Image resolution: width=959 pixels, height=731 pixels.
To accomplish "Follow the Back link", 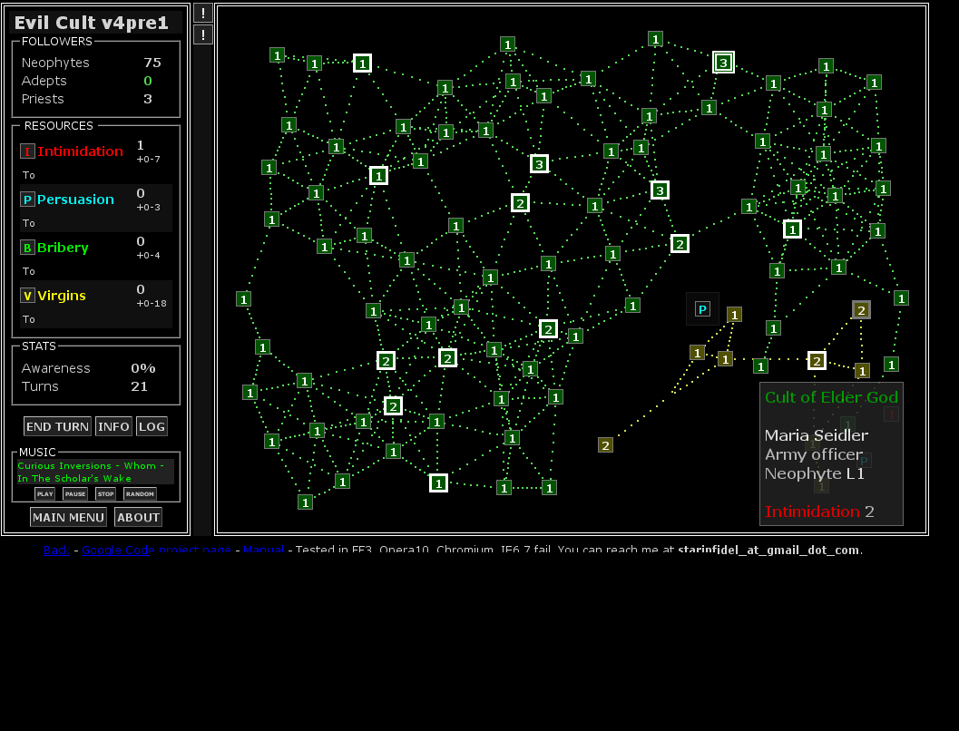I will tap(56, 550).
